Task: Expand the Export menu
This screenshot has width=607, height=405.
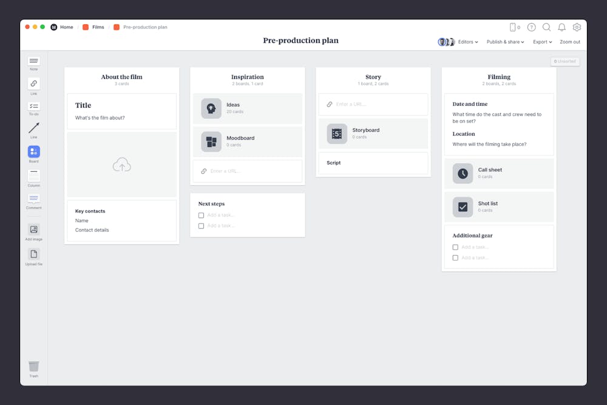Action: click(x=542, y=41)
